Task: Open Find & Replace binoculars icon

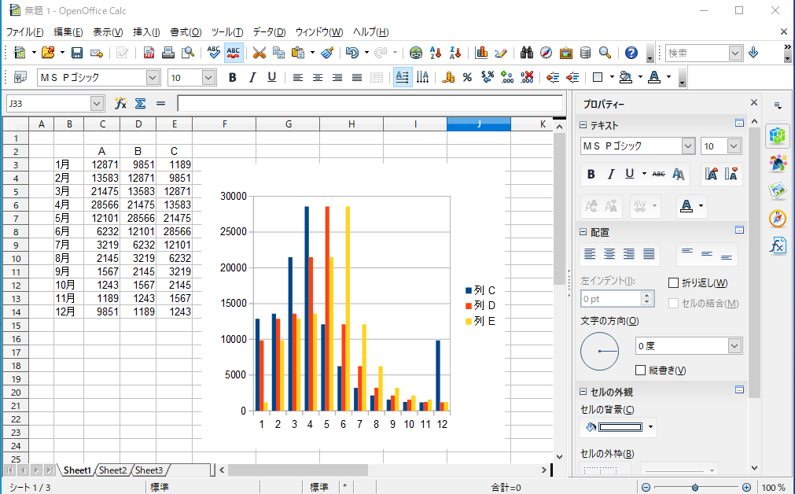Action: pyautogui.click(x=526, y=53)
